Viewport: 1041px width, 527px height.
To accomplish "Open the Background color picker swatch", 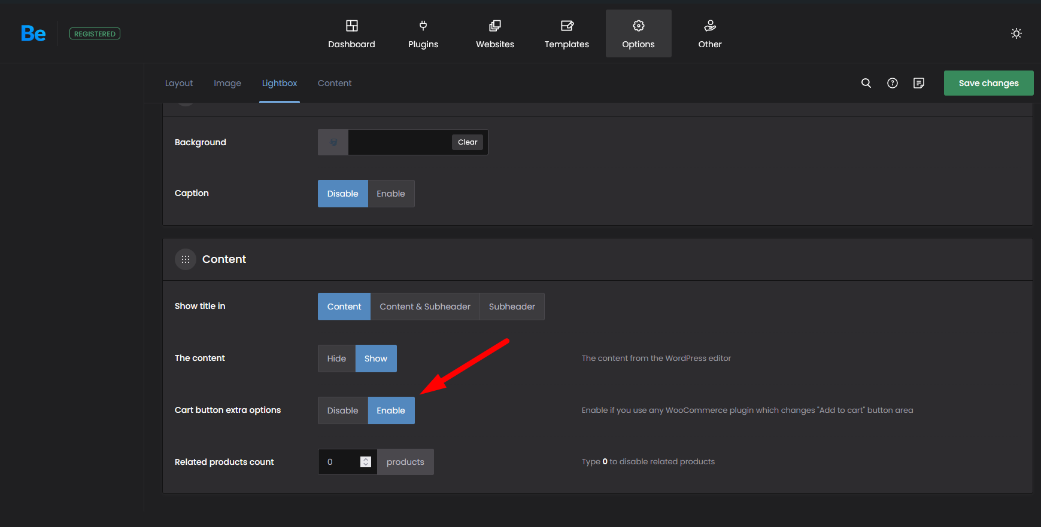I will tap(333, 142).
